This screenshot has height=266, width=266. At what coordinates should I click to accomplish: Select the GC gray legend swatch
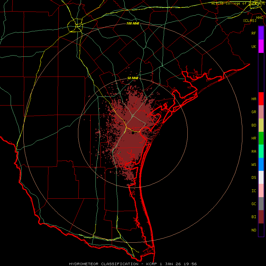point(261,204)
